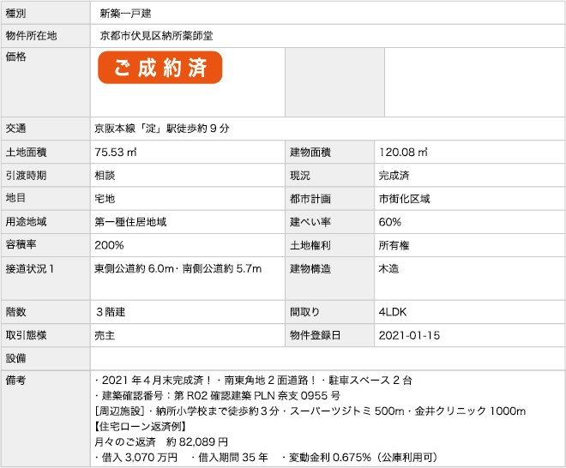Select the 備考 label
This screenshot has width=566, height=468.
click(x=15, y=380)
